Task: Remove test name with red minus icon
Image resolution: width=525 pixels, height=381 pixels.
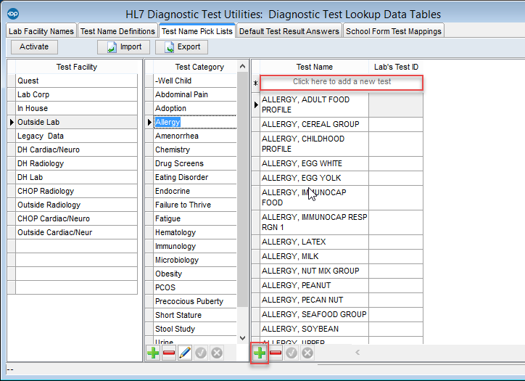Action: [x=276, y=353]
